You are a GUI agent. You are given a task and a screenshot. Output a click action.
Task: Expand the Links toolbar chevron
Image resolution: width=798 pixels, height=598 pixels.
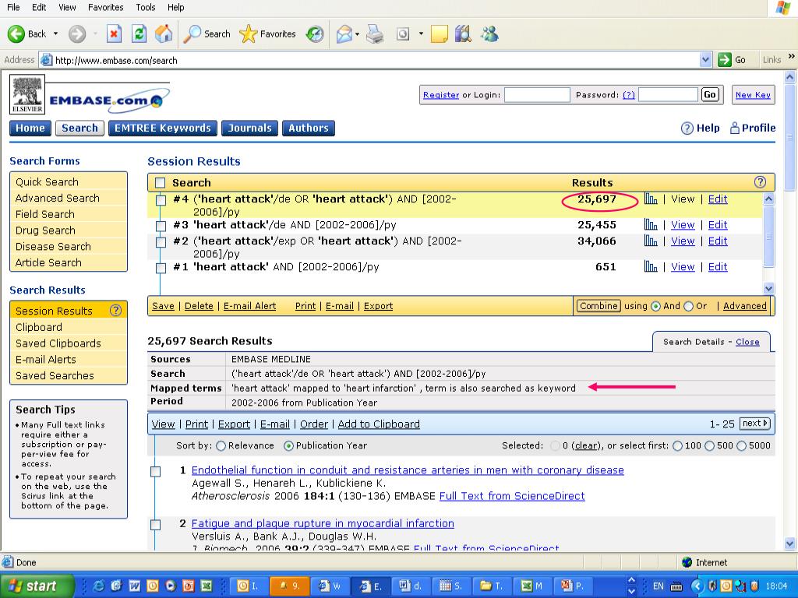click(x=792, y=56)
